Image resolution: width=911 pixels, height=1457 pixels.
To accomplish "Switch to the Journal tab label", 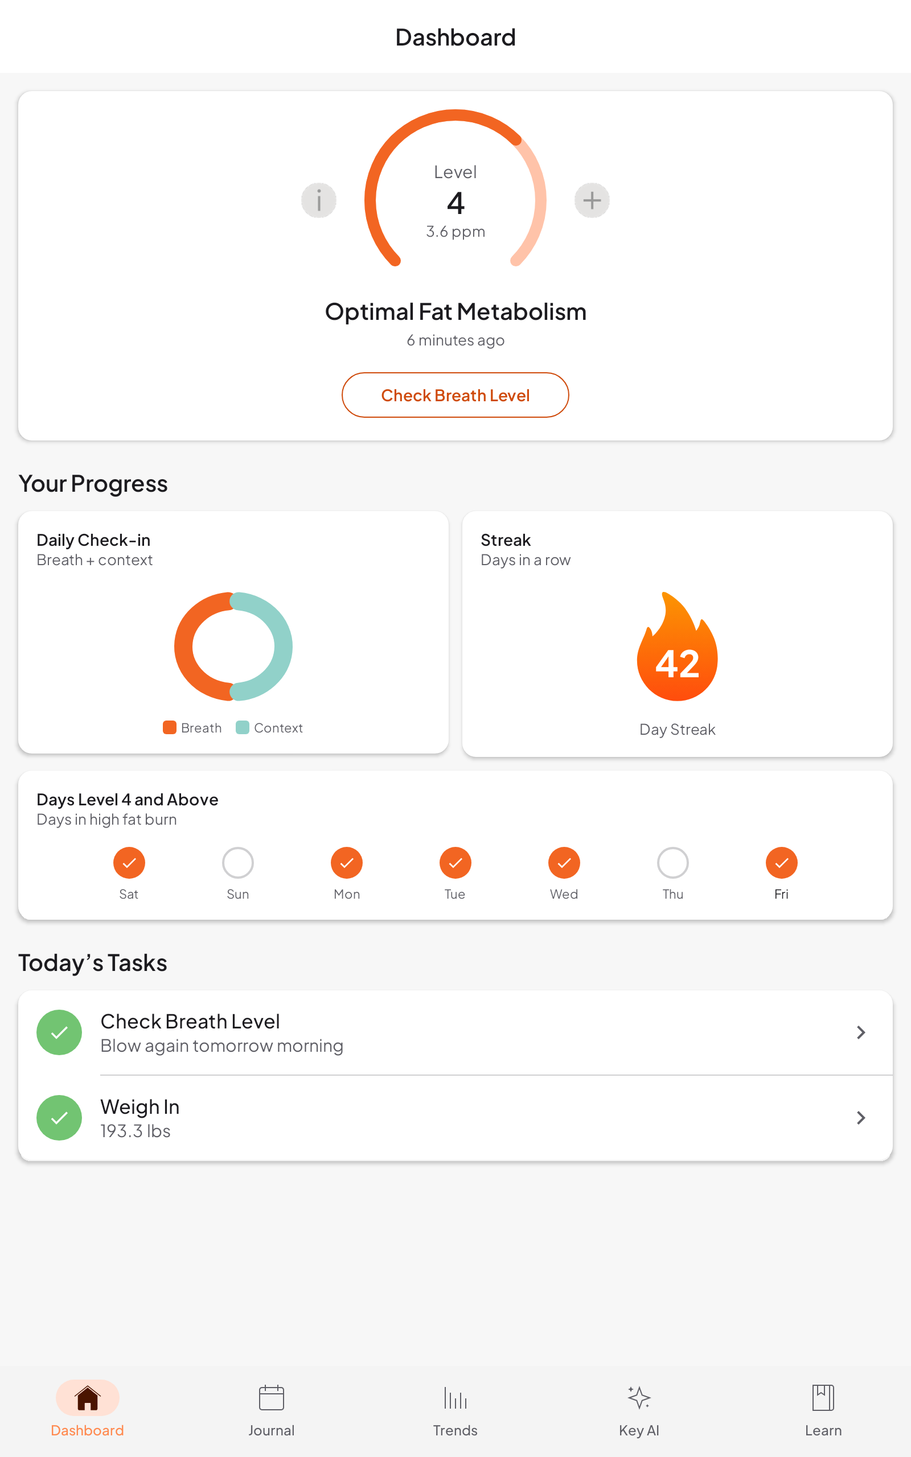I will tap(271, 1430).
